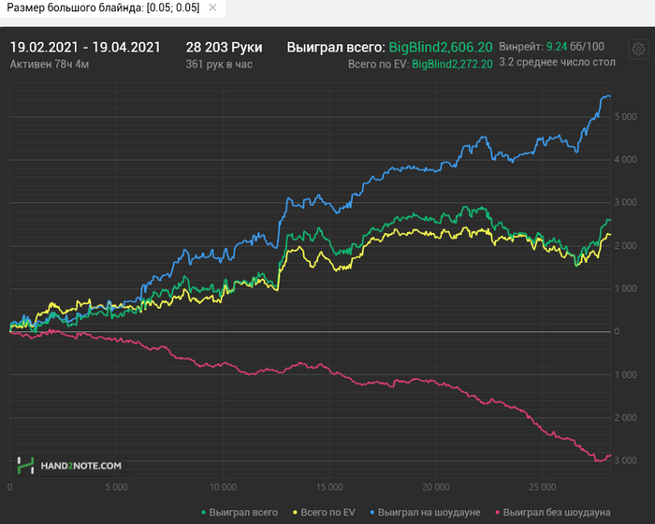Click the 'Выиграл всего:' header label
Viewport: 655px width, 524px height.
click(x=335, y=47)
